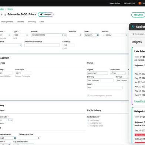Click Robert Sinfield user name
The width and height of the screenshot is (145, 145).
(x=115, y=3)
